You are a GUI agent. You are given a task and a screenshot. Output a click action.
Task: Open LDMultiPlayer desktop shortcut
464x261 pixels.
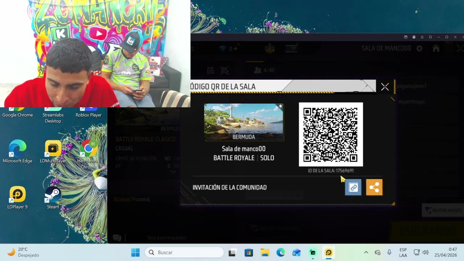[x=53, y=152]
